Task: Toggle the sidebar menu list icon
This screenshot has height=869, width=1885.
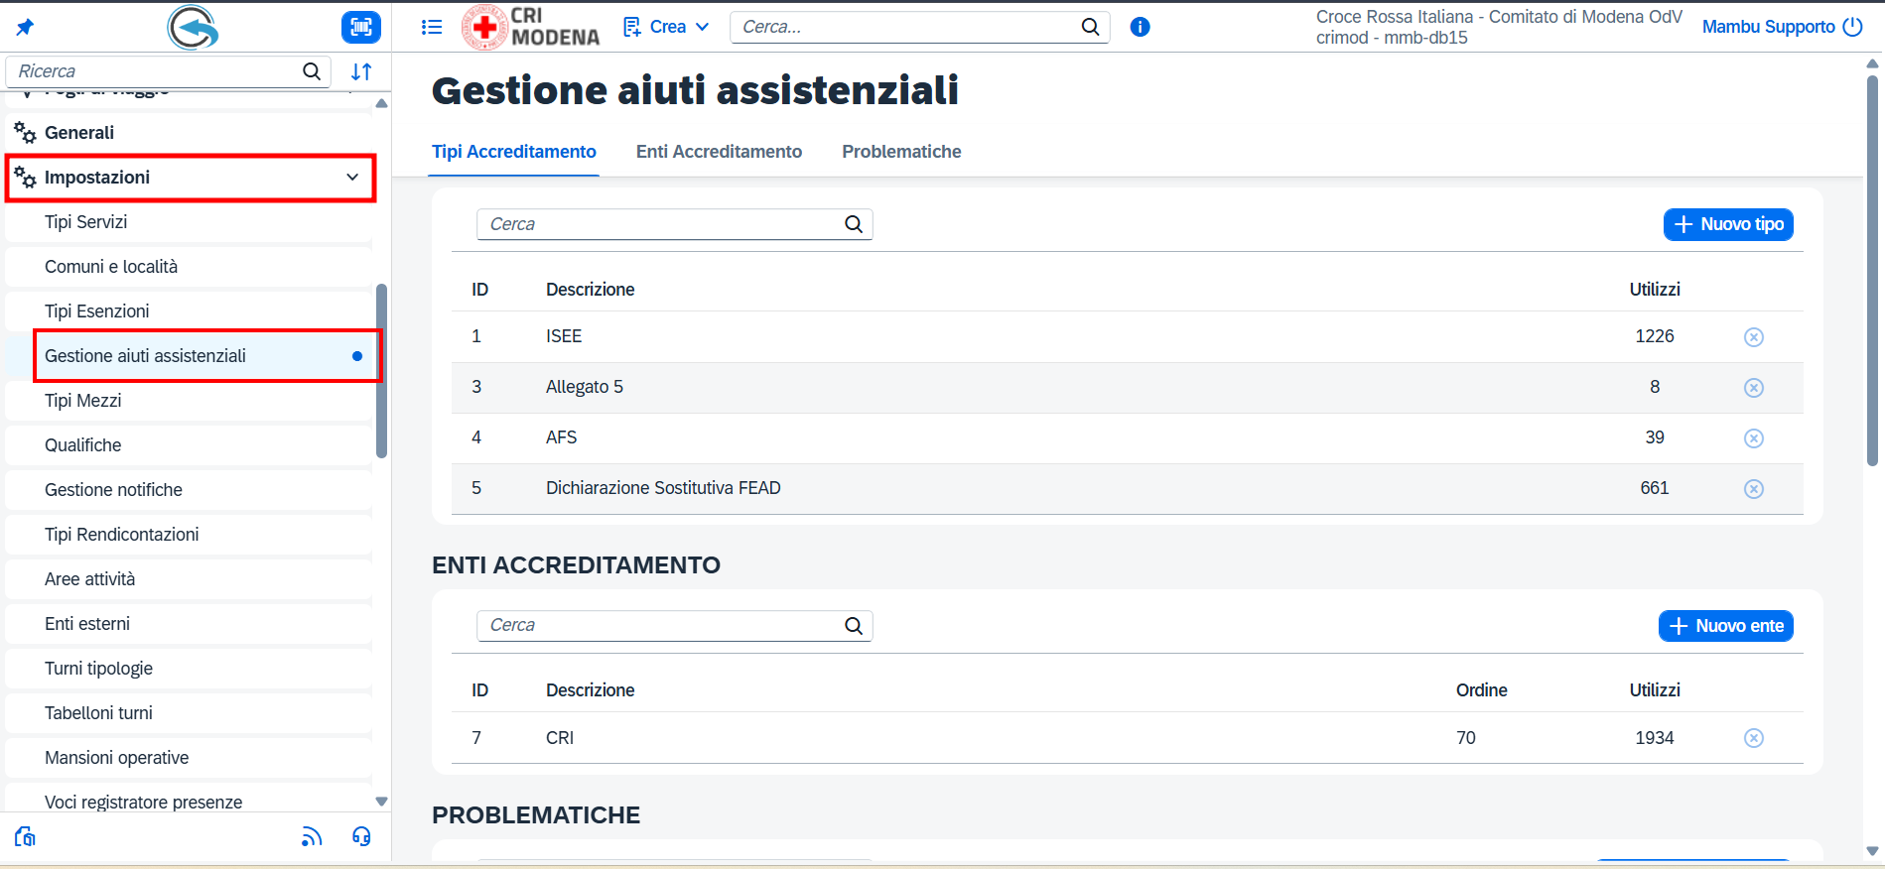Action: click(432, 27)
